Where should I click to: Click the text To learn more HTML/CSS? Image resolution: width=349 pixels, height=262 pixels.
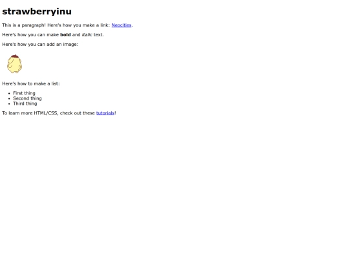coord(30,113)
